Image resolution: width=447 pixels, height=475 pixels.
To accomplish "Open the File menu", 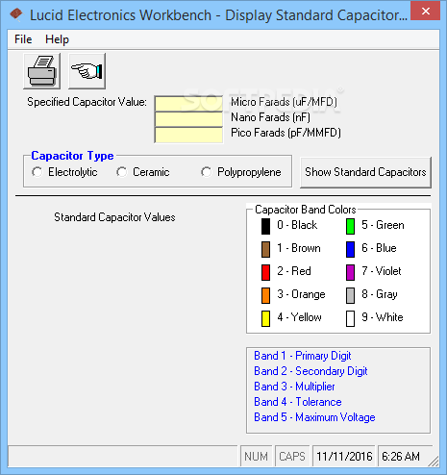I will pos(23,39).
